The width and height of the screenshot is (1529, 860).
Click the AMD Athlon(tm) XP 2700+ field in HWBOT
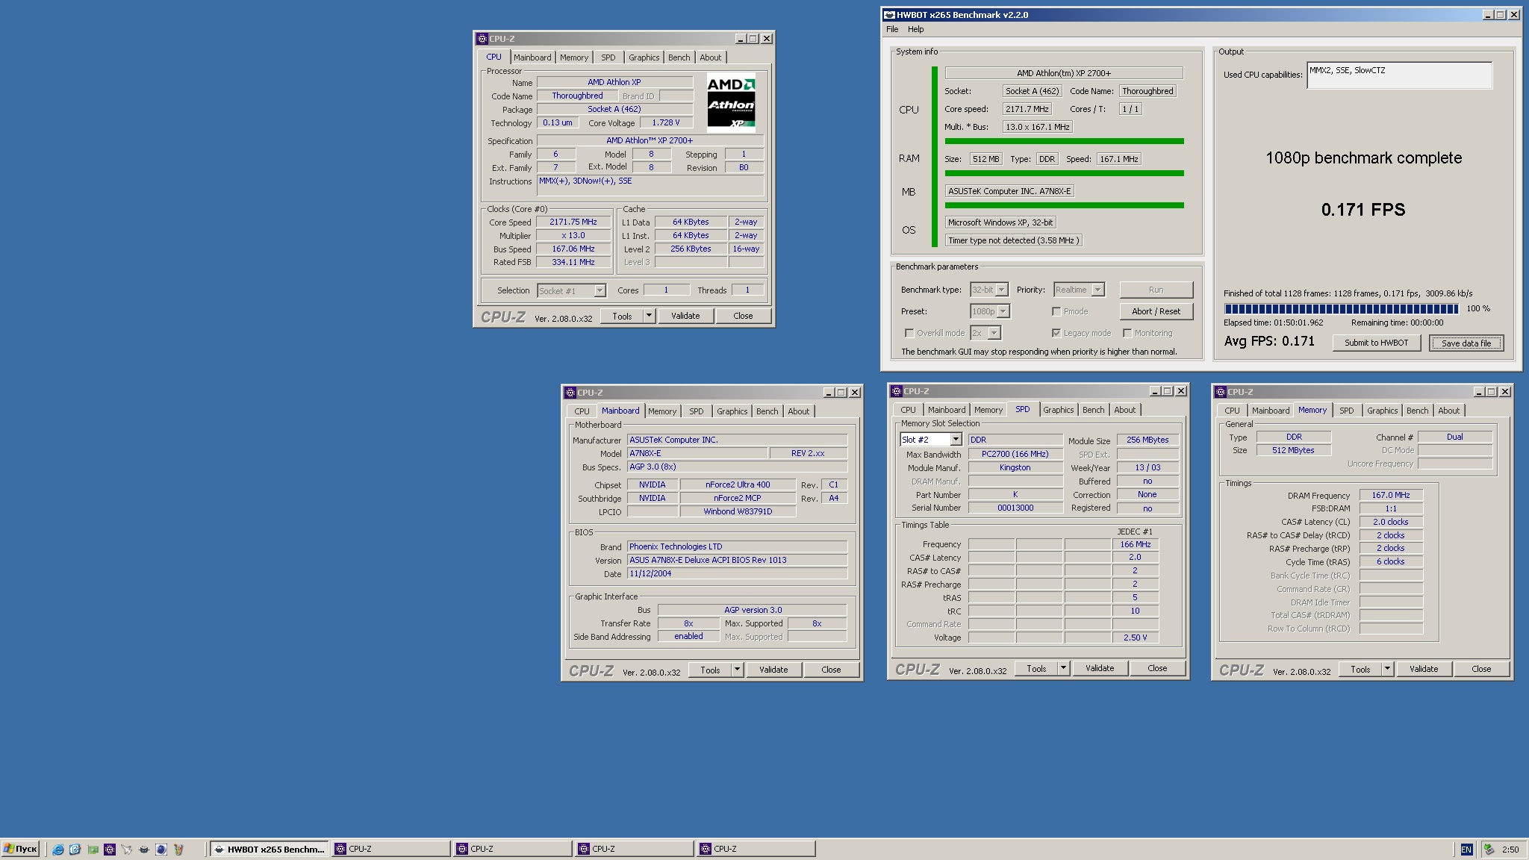pos(1063,73)
